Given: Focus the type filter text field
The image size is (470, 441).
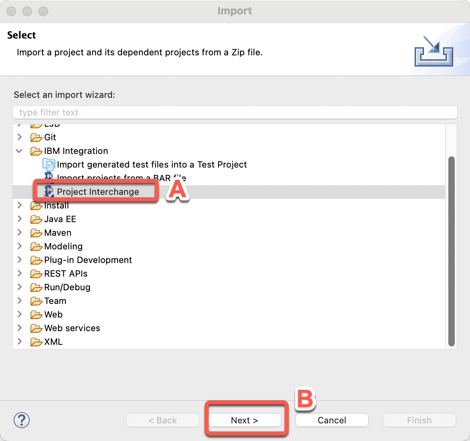Looking at the screenshot, I should coord(235,112).
